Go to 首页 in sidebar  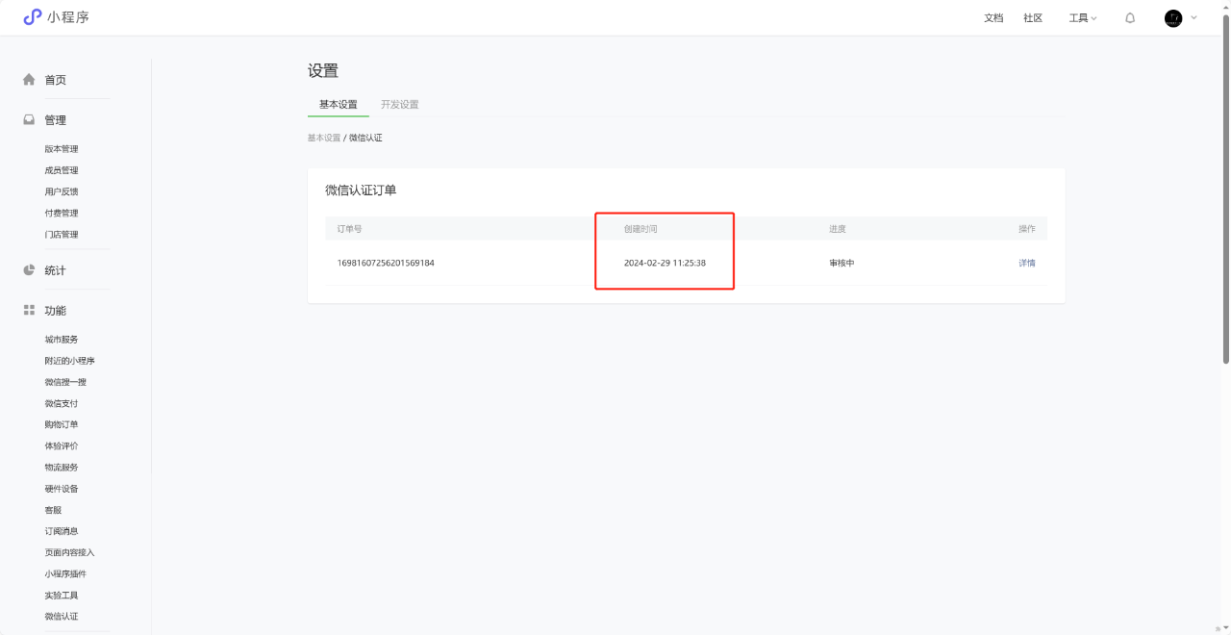pos(56,80)
